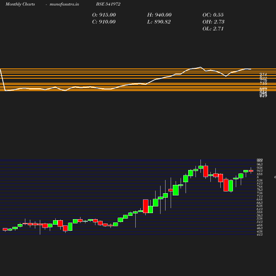Click the 'Monthly Charts' title text
Viewport: 276px width, 276px height.
coord(20,4)
